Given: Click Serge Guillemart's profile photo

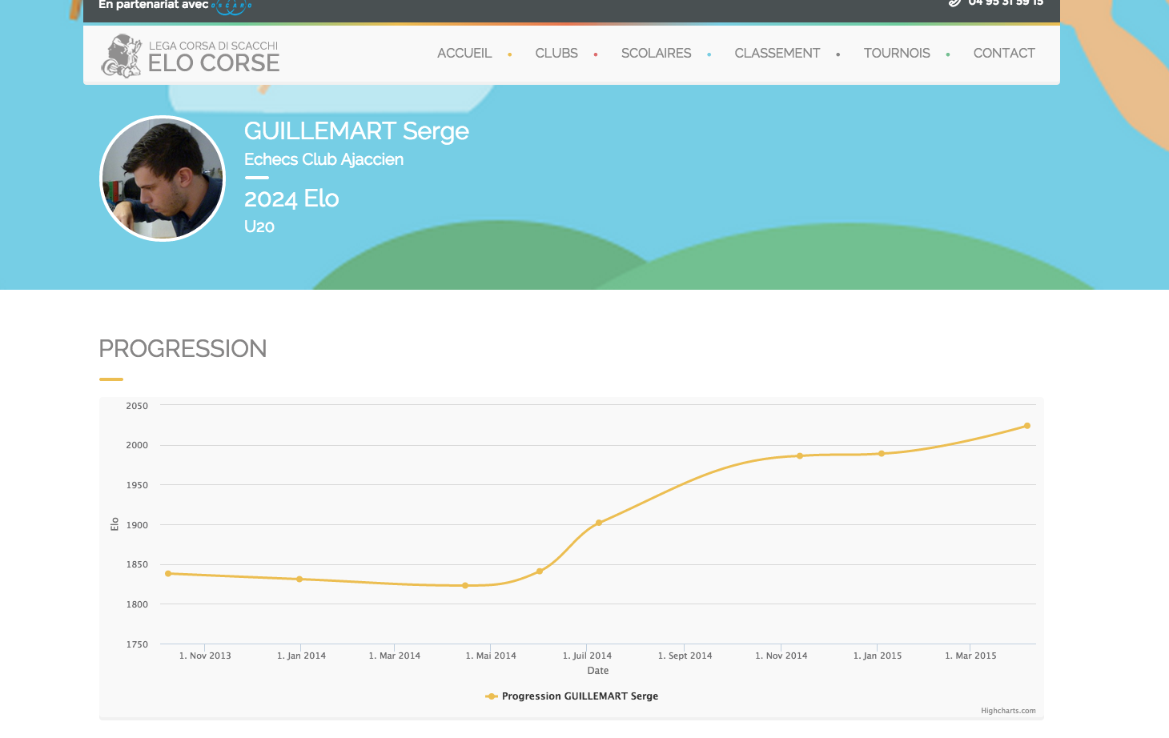Looking at the screenshot, I should coord(163,178).
